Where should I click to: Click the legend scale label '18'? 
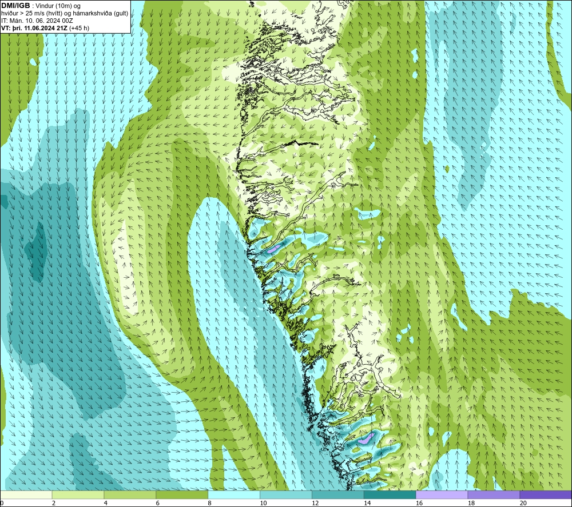pos(471,503)
